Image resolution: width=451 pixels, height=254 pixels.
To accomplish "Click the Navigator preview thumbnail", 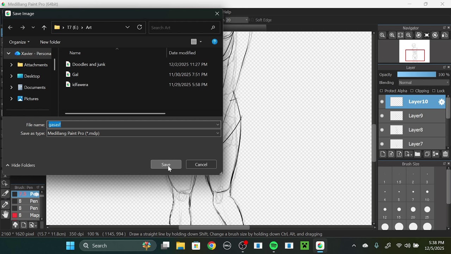I will [414, 51].
